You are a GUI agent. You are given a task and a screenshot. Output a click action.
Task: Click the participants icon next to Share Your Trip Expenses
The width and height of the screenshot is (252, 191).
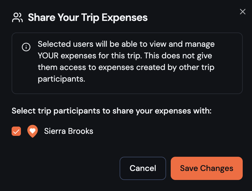(x=17, y=17)
